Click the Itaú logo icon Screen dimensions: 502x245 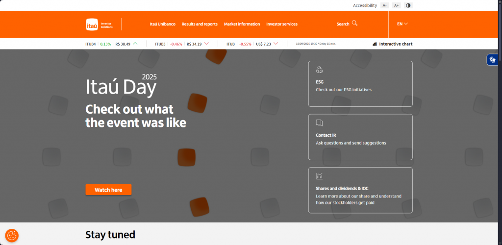pyautogui.click(x=92, y=24)
